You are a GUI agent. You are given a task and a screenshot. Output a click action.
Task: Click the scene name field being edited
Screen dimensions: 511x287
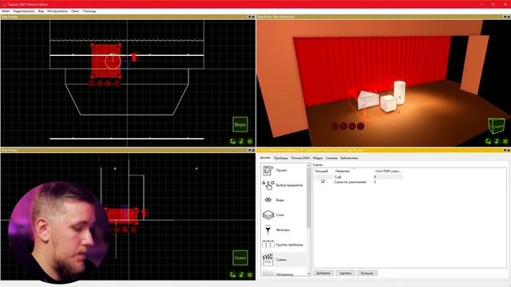click(353, 177)
